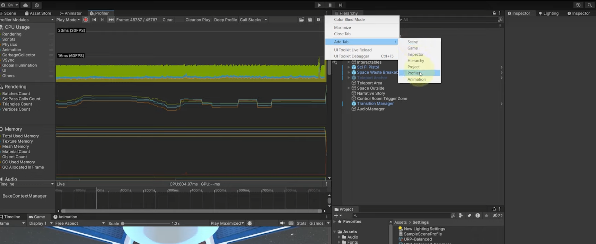Select Hierarchy in Add Tab submenu
Viewport: 596px width, 244px height.
419,61
